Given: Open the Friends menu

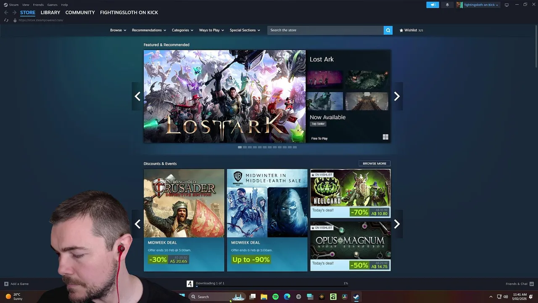Looking at the screenshot, I should pyautogui.click(x=38, y=5).
